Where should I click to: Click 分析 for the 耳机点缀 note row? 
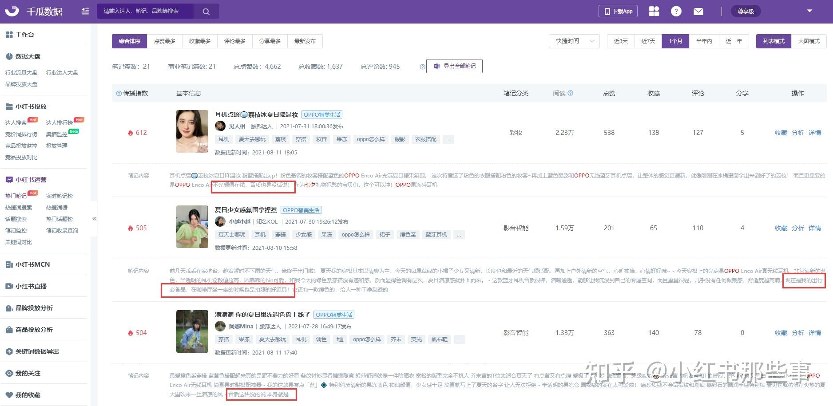(x=798, y=133)
